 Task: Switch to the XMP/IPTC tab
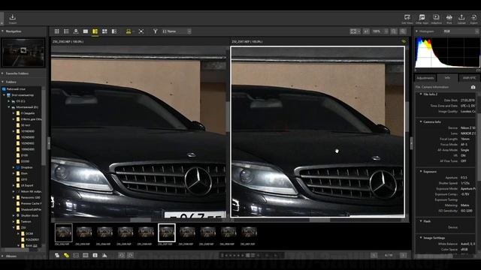(469, 78)
